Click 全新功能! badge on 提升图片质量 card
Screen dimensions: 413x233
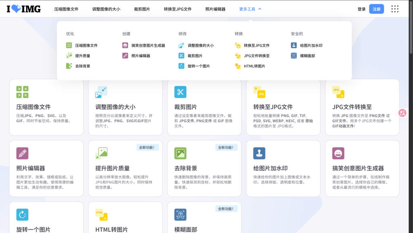click(x=148, y=148)
